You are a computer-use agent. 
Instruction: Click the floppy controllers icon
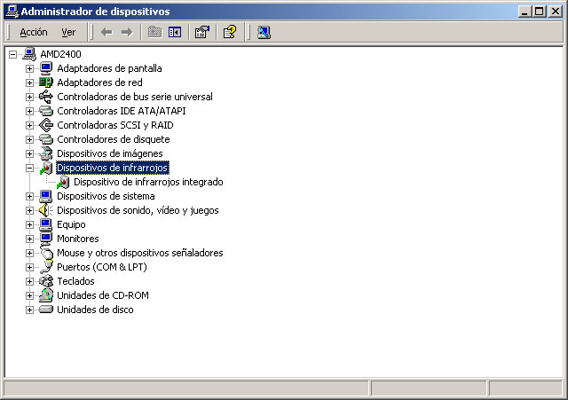pyautogui.click(x=46, y=139)
